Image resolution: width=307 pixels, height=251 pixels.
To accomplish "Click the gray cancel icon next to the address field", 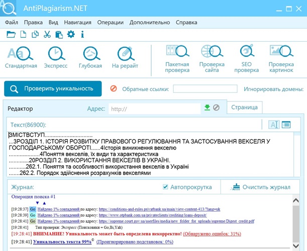I will coord(216,107).
